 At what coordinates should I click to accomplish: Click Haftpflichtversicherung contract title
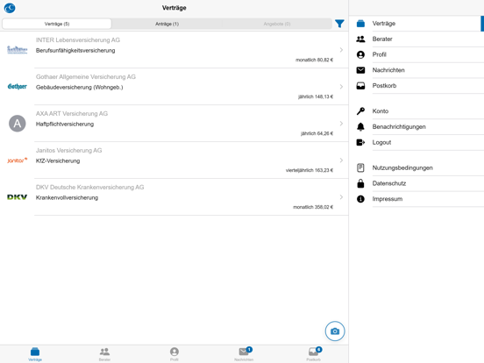coord(65,125)
